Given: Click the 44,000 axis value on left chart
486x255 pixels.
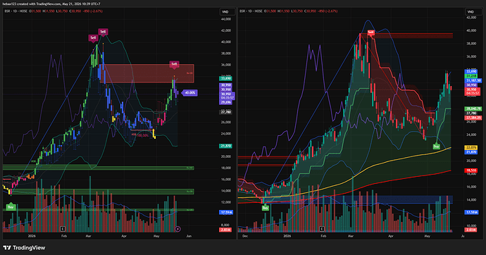Looking at the screenshot, I should (226, 19).
